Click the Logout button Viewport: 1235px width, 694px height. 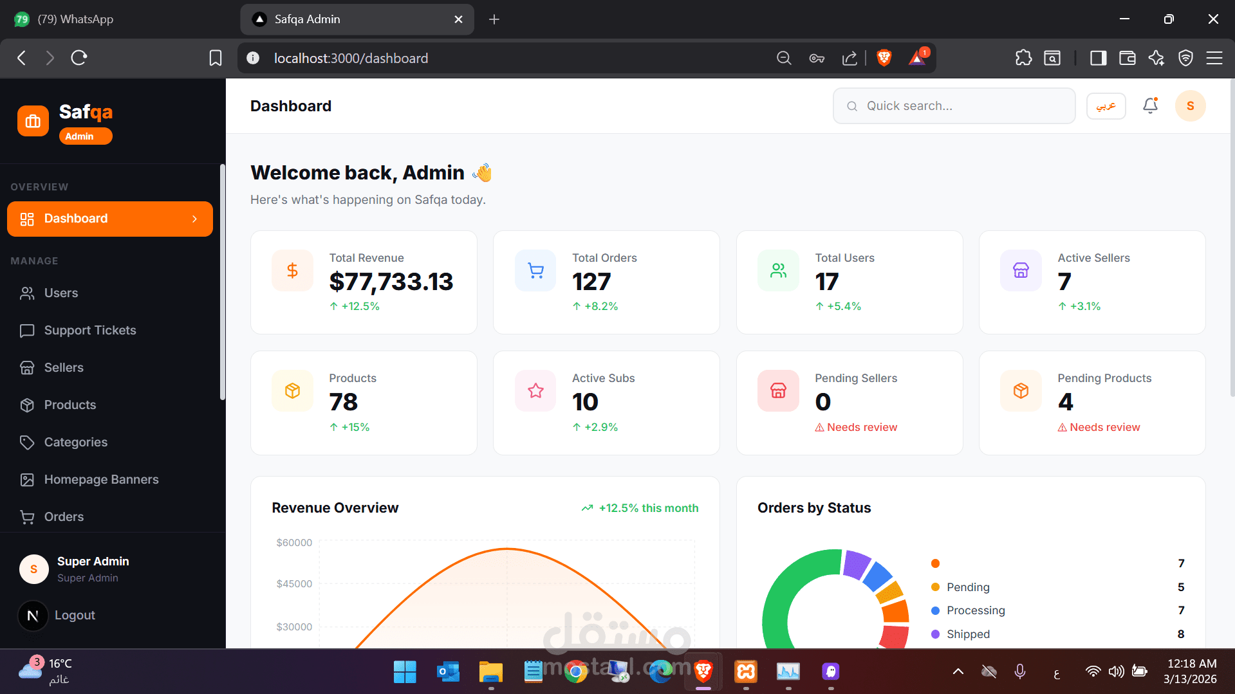pos(75,616)
